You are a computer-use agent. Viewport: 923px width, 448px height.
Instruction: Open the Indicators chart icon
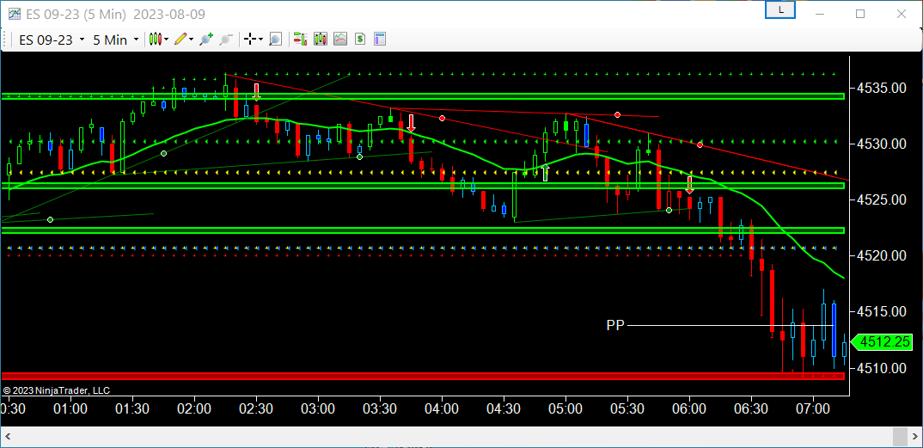pyautogui.click(x=340, y=40)
